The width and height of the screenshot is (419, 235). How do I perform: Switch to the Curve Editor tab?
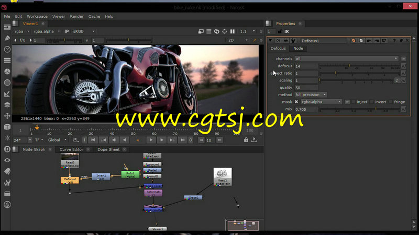pyautogui.click(x=71, y=149)
